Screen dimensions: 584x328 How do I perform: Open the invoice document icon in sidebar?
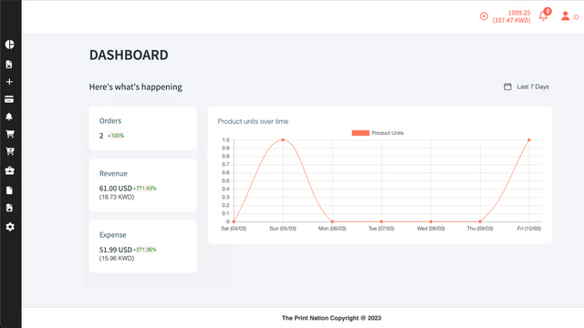[x=9, y=65]
